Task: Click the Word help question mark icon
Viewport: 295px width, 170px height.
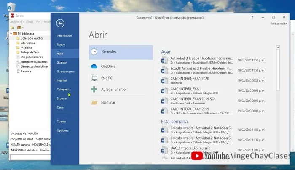Action: pyautogui.click(x=252, y=18)
